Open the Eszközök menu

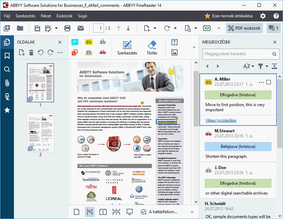pos(64,16)
